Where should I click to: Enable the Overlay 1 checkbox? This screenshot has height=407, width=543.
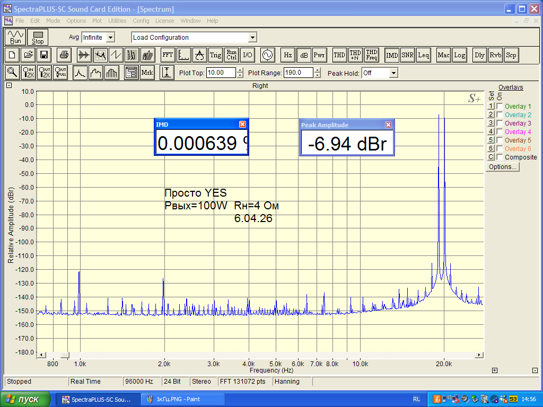point(500,106)
